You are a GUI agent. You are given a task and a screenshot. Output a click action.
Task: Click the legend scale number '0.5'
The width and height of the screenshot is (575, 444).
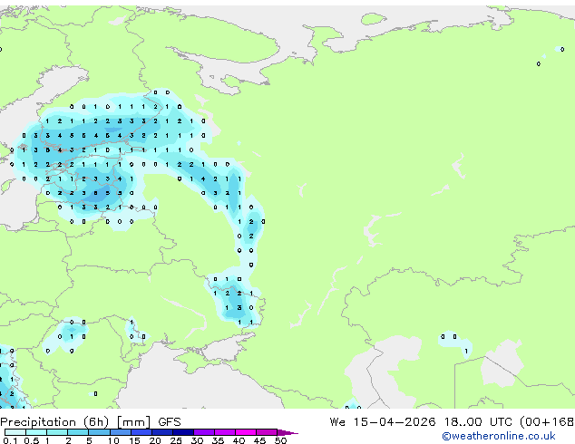[x=32, y=440]
